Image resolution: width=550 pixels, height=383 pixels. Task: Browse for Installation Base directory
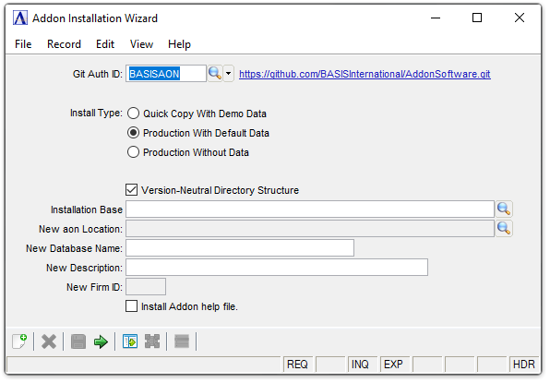(x=504, y=209)
